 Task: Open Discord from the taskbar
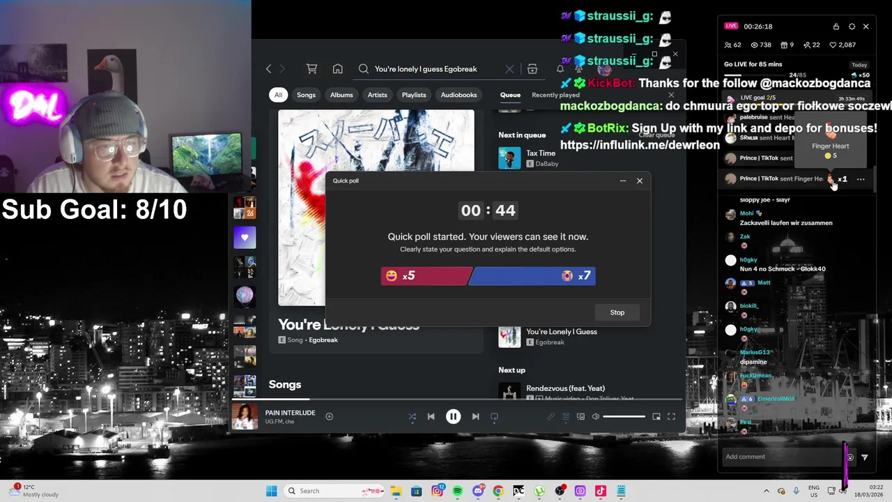(x=478, y=491)
